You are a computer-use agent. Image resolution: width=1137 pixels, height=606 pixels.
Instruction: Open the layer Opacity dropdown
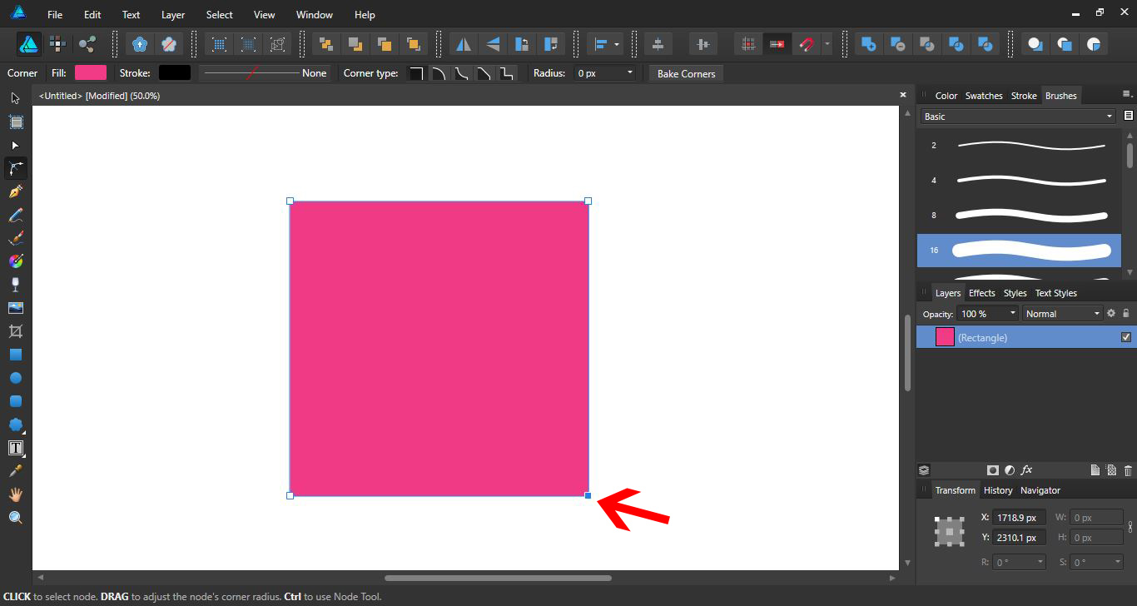click(1013, 314)
